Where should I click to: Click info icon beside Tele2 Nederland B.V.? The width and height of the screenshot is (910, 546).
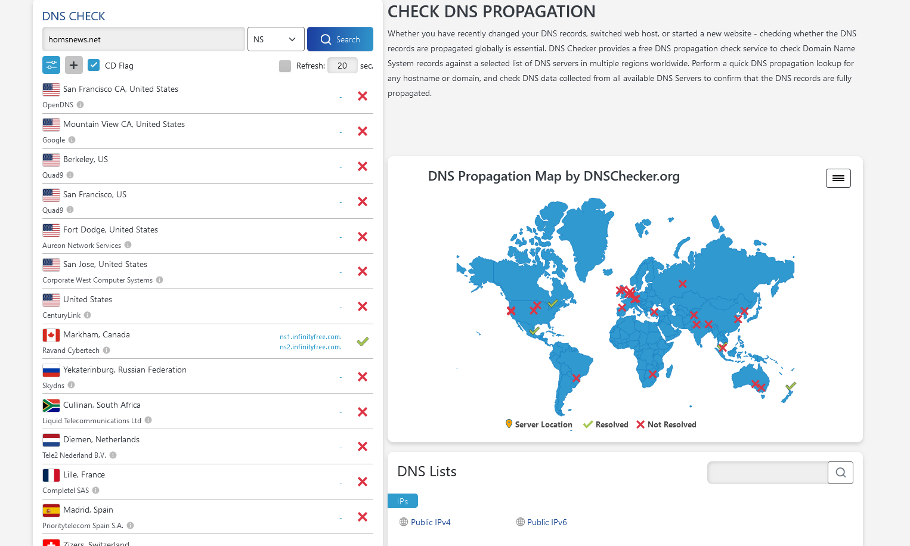pos(113,455)
